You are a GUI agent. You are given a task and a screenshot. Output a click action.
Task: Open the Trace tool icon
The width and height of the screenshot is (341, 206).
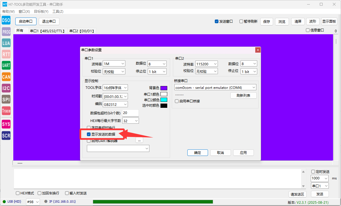pos(6,111)
